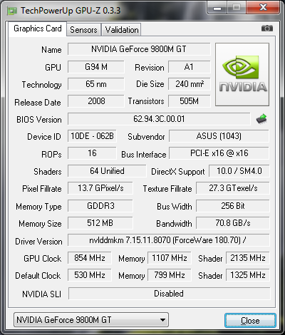Click the Transistors value 505M
Screen dimensions: 285x335
190,101
